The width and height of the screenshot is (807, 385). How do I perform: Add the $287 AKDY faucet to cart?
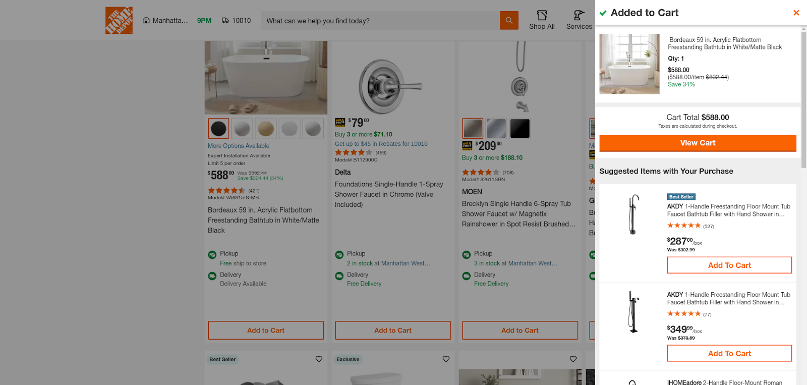pyautogui.click(x=729, y=265)
